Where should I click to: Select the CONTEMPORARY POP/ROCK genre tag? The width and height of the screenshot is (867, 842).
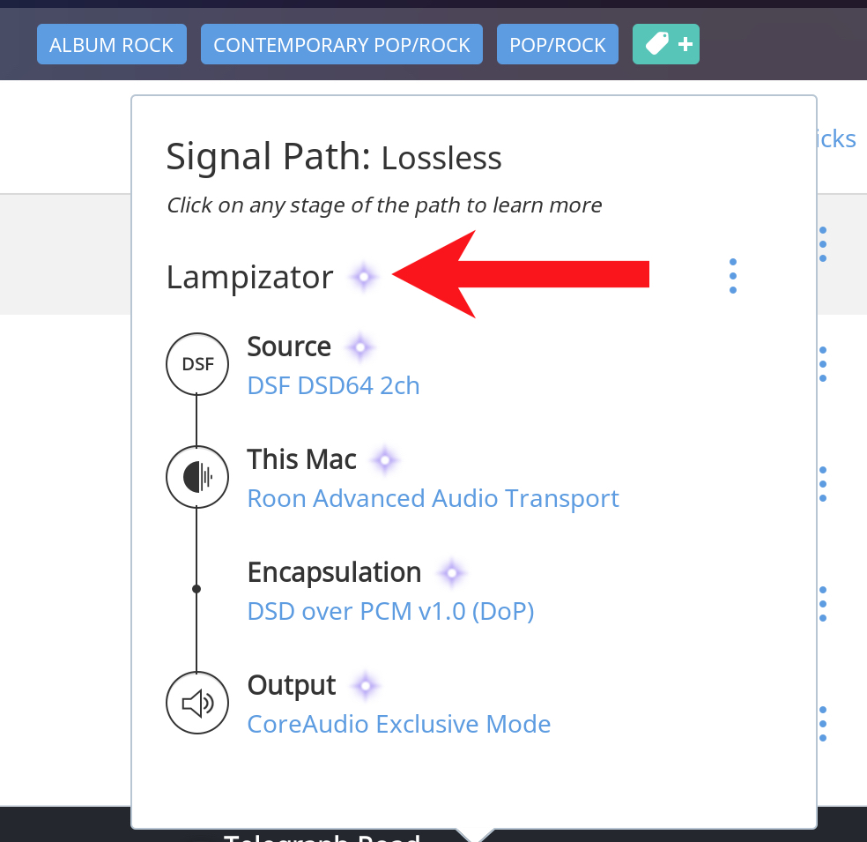(342, 45)
